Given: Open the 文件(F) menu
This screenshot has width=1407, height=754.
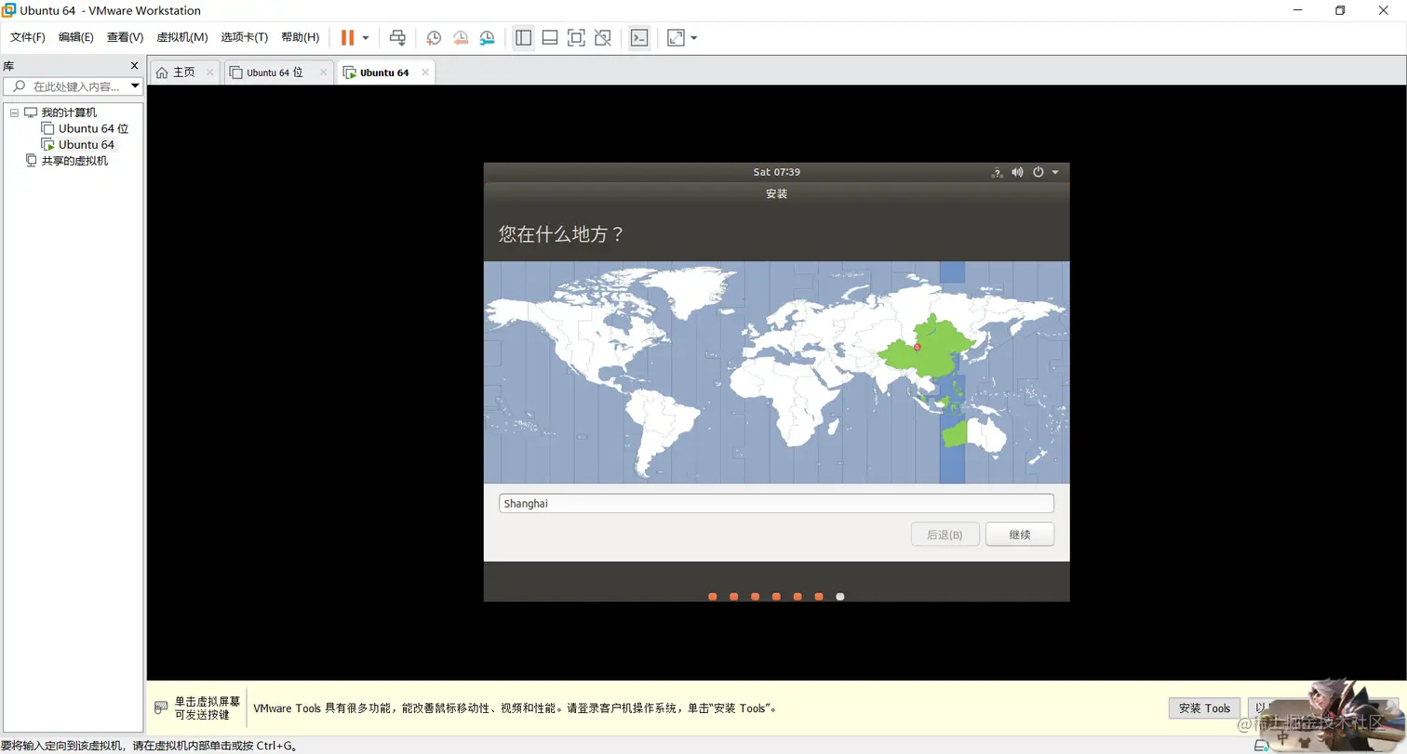Looking at the screenshot, I should 28,37.
